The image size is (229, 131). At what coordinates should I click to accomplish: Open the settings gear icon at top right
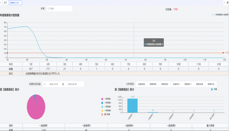227,2
